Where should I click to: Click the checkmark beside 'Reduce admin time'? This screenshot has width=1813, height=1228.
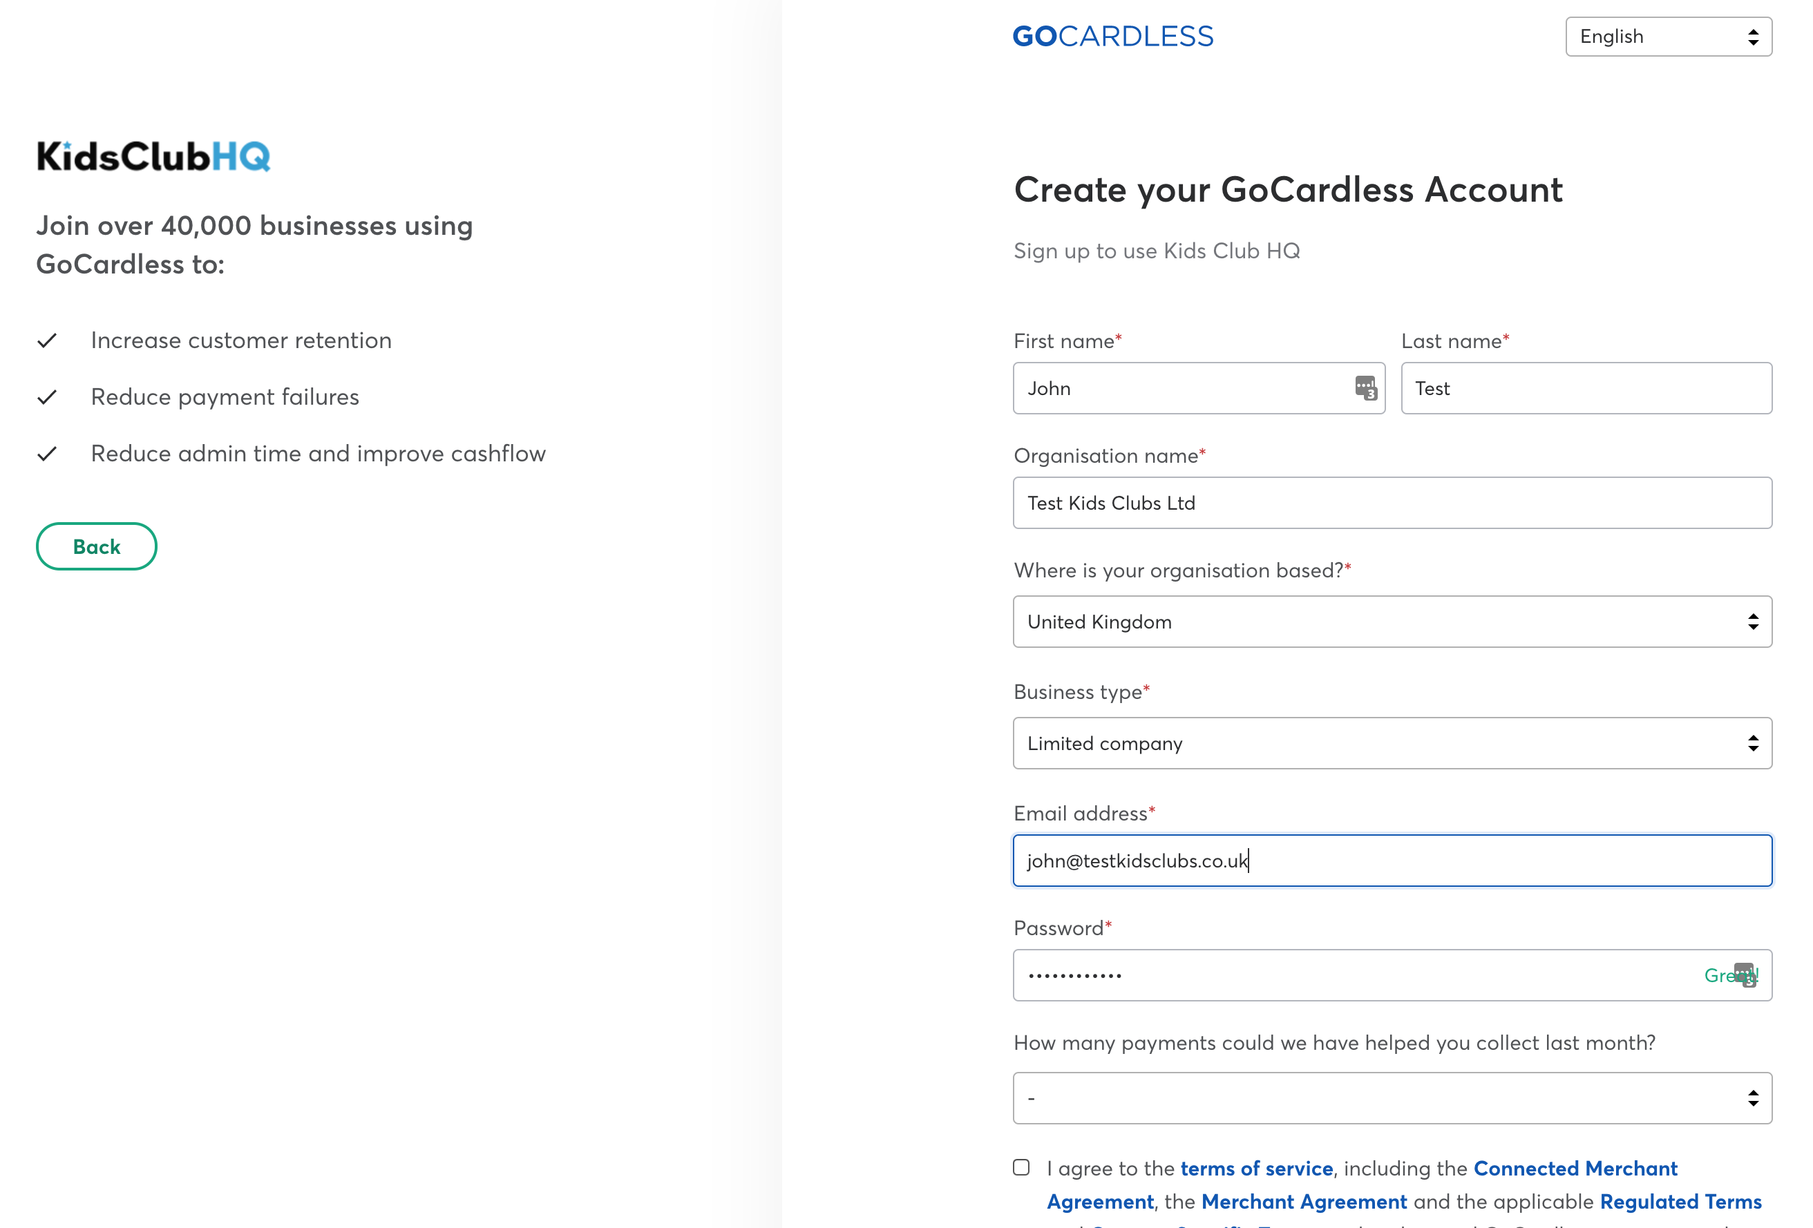coord(48,454)
